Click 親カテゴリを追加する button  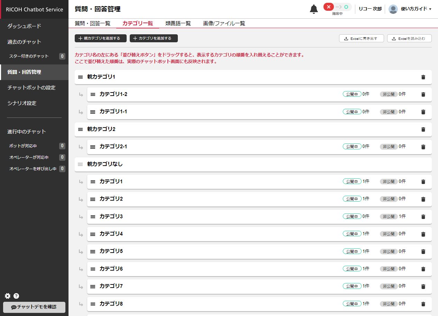[x=100, y=38]
